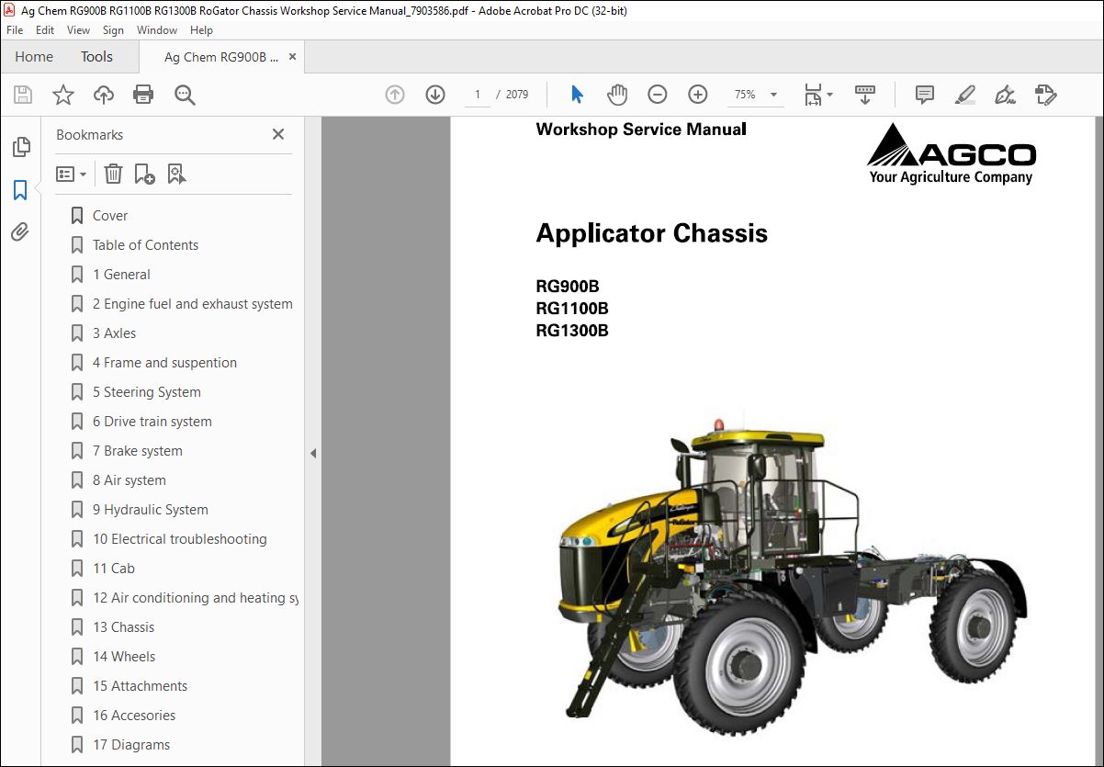Upload file to cloud icon

coord(104,95)
